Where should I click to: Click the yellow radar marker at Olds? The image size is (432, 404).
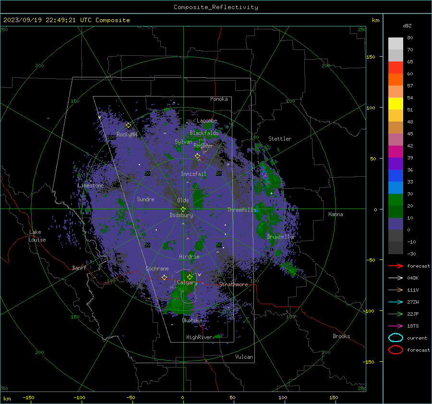pos(183,209)
